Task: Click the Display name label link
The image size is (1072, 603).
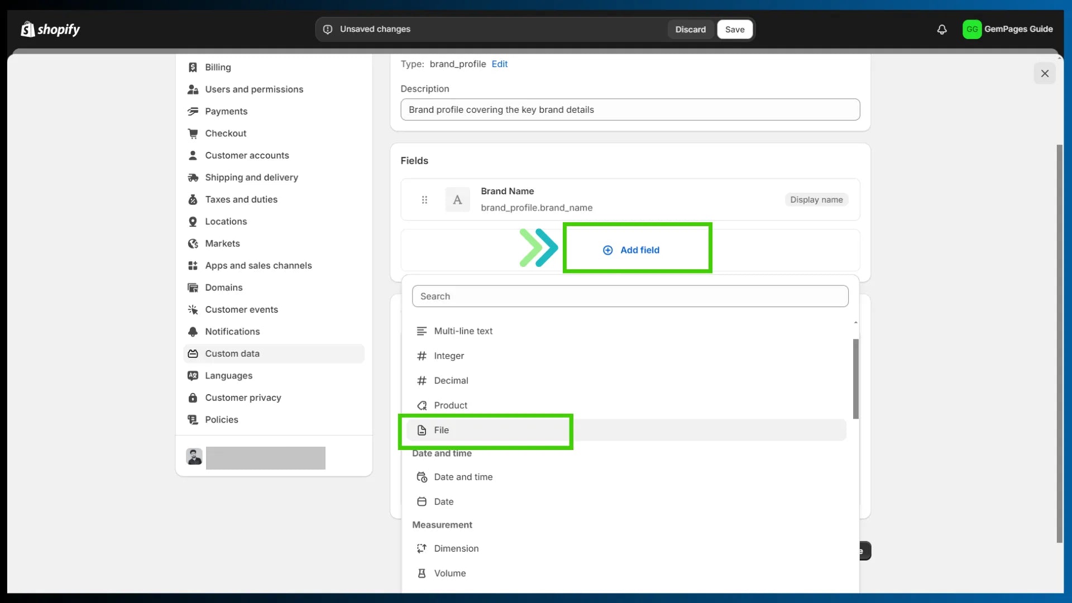Action: click(816, 199)
